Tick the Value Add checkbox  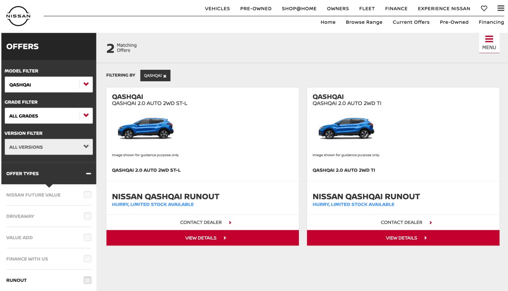(x=88, y=237)
